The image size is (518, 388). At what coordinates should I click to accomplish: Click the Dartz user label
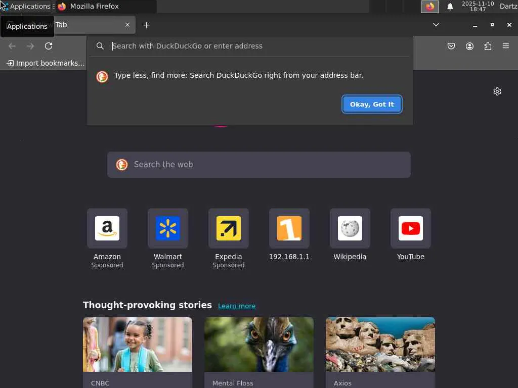pyautogui.click(x=508, y=6)
